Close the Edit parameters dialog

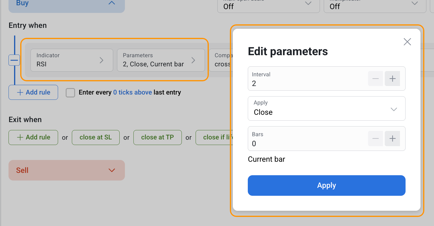pyautogui.click(x=407, y=42)
